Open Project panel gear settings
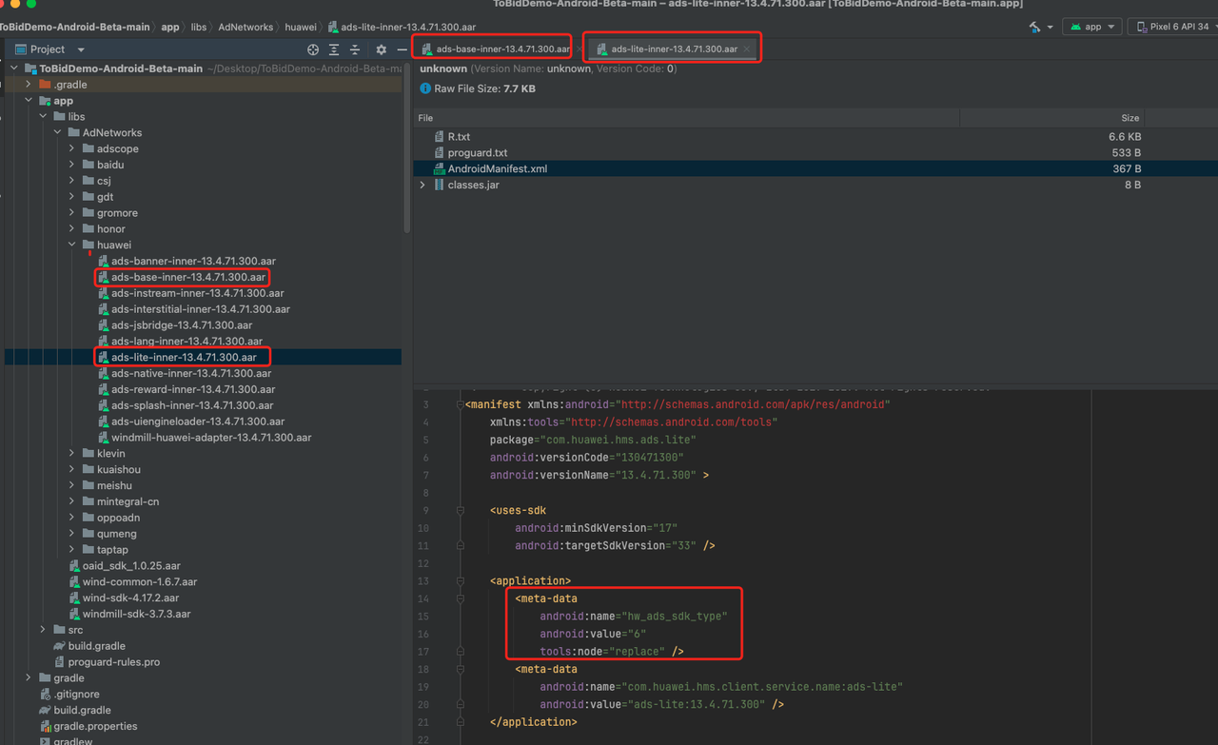Image resolution: width=1218 pixels, height=745 pixels. tap(382, 49)
